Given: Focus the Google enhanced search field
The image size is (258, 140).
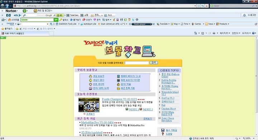Looking at the screenshot, I should (39, 15).
